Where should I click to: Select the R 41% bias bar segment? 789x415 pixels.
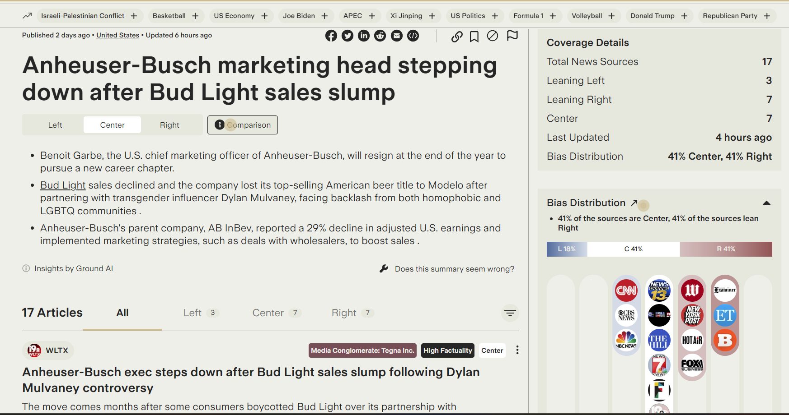[x=726, y=249]
